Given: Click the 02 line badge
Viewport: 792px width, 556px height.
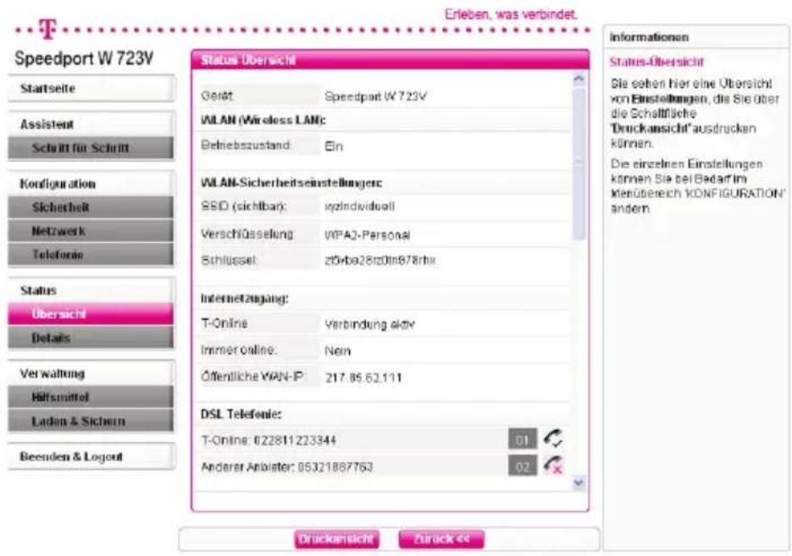Looking at the screenshot, I should [x=523, y=466].
